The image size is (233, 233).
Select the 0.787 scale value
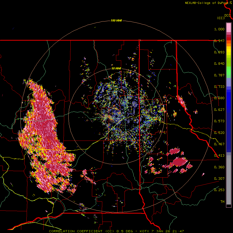click(x=219, y=75)
